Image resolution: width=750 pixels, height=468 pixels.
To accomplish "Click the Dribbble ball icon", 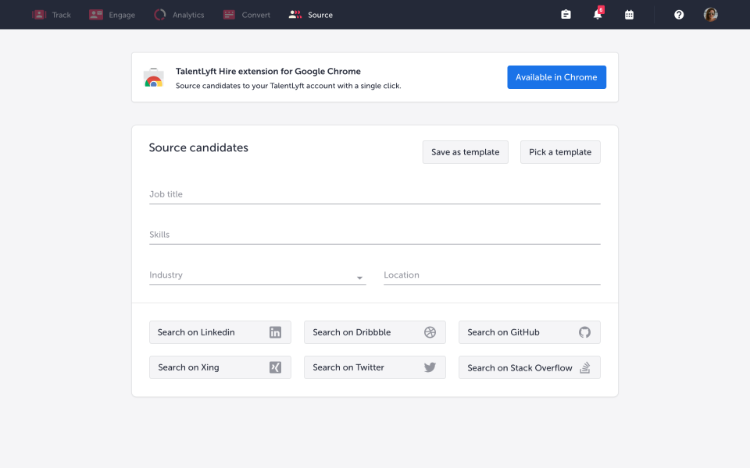I will 430,332.
